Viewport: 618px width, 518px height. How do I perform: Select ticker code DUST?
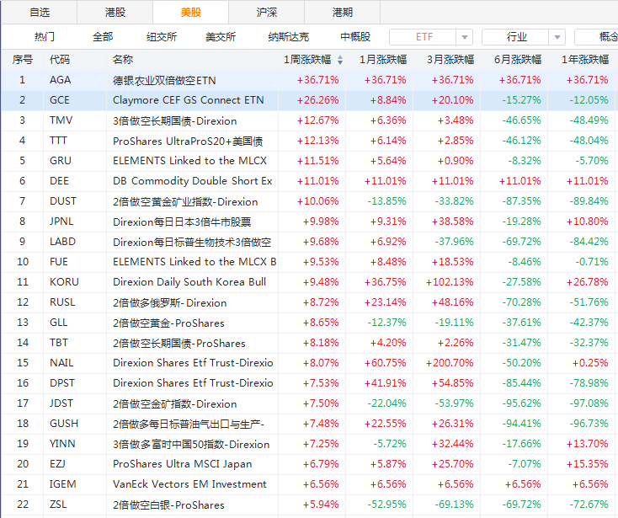(x=62, y=201)
